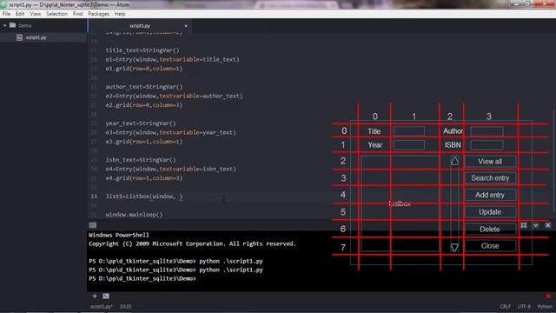Click the second 'python .\script1.py' terminal command

point(231,270)
